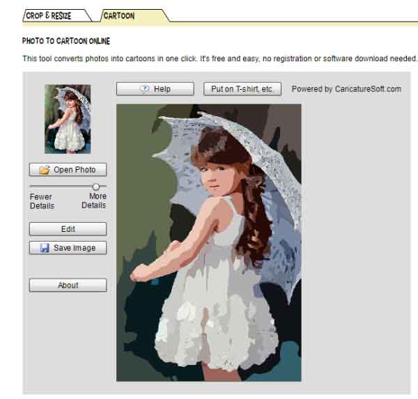Click the Open Photo button
The height and width of the screenshot is (399, 418).
pos(68,169)
